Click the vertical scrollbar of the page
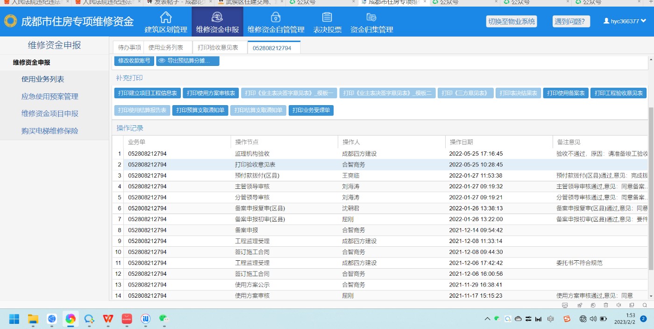Screen dimensions: 654x329 tap(651, 187)
